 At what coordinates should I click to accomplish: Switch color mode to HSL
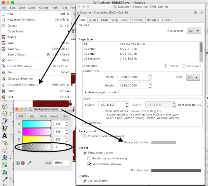tap(32, 116)
